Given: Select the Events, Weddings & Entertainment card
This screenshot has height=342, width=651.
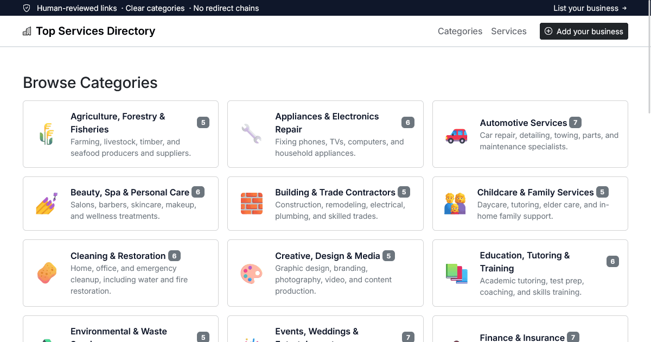Looking at the screenshot, I should (x=325, y=332).
